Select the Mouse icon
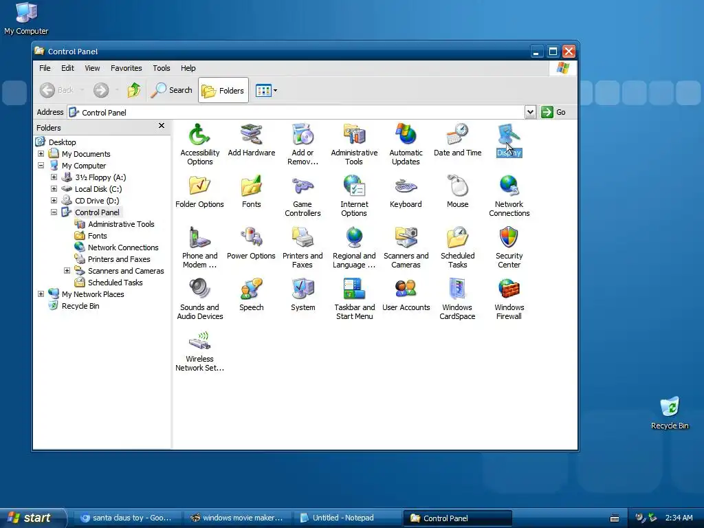Image resolution: width=704 pixels, height=528 pixels. (457, 192)
